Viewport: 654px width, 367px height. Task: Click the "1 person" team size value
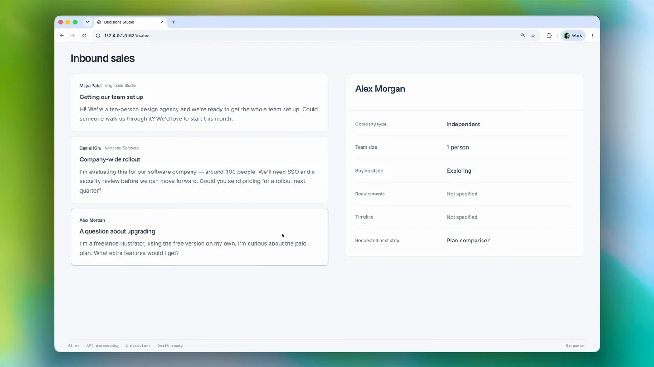pos(457,147)
